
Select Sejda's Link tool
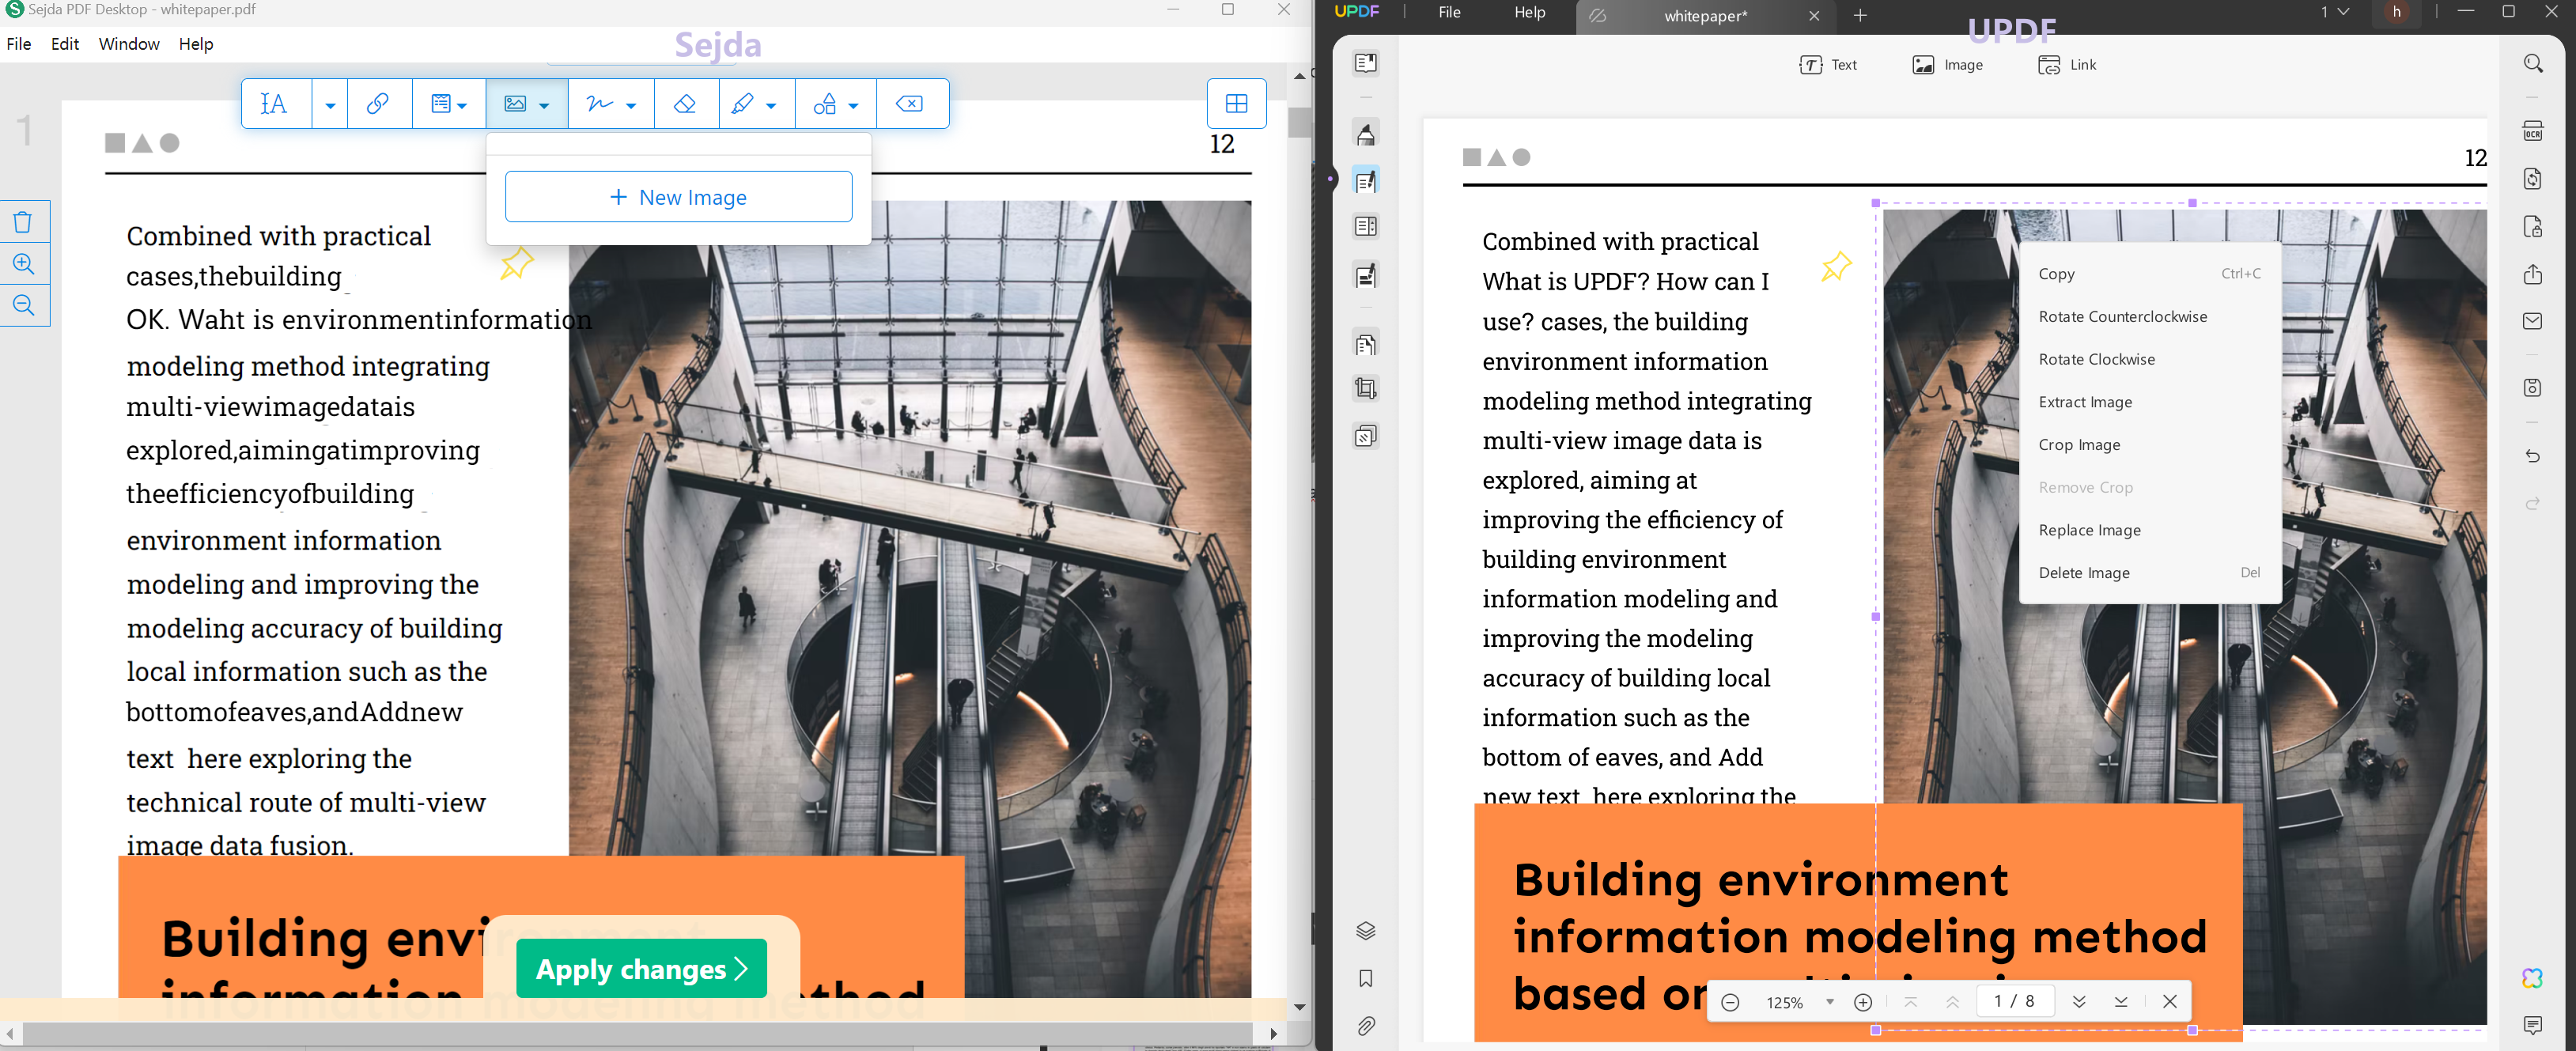coord(378,103)
